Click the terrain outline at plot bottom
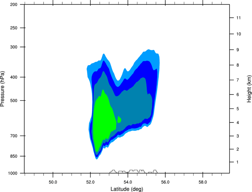Viewport: 252px width, 192px height. pyautogui.click(x=133, y=171)
